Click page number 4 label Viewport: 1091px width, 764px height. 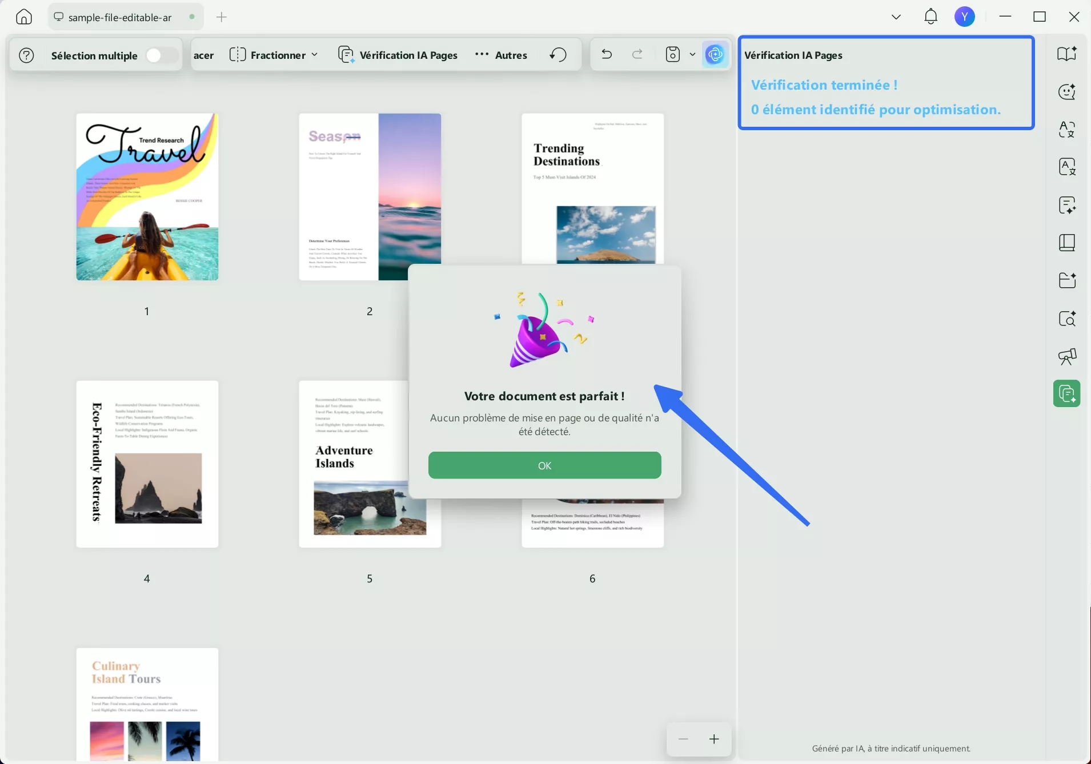tap(147, 578)
